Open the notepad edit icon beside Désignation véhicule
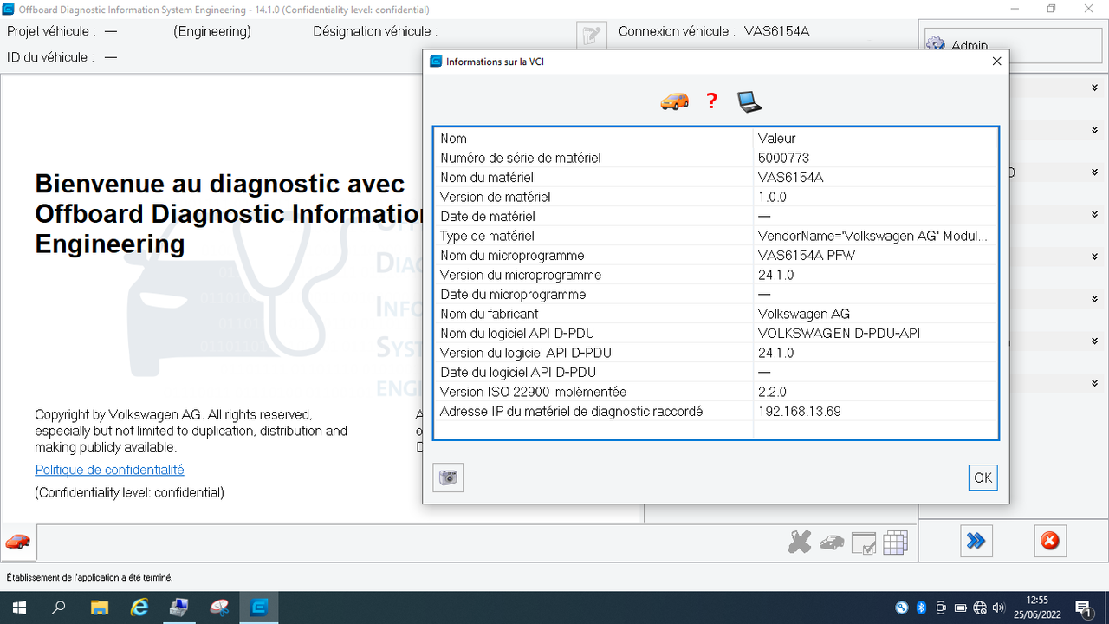This screenshot has width=1109, height=624. click(x=591, y=36)
